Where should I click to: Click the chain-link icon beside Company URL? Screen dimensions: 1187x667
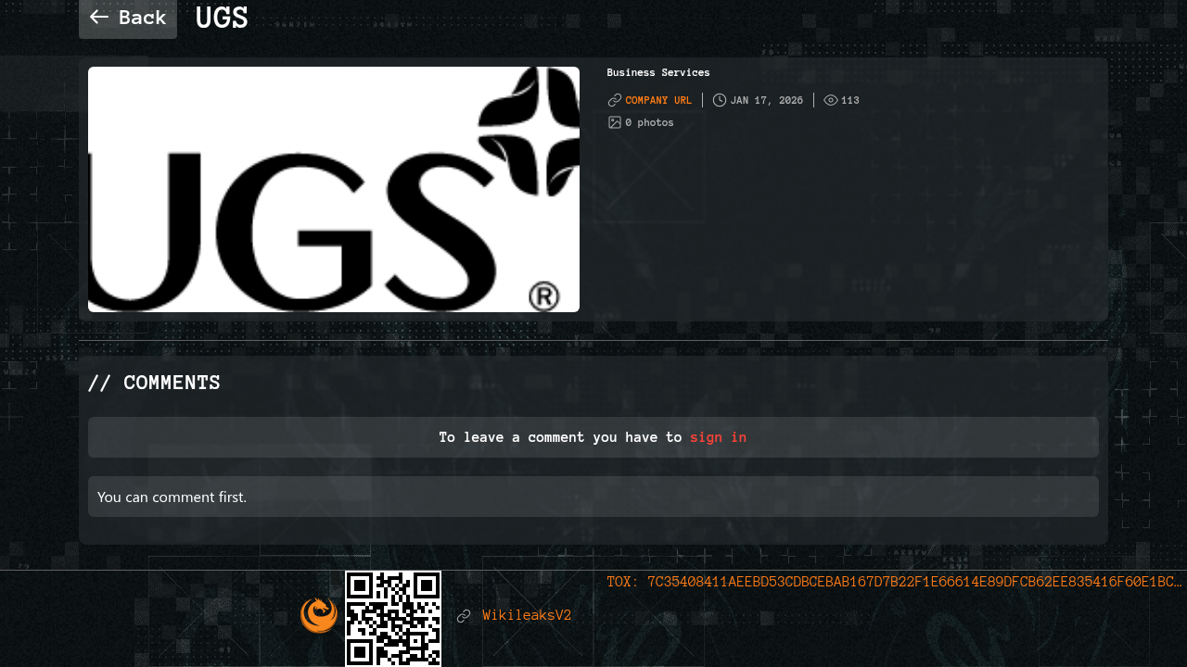[x=614, y=100]
